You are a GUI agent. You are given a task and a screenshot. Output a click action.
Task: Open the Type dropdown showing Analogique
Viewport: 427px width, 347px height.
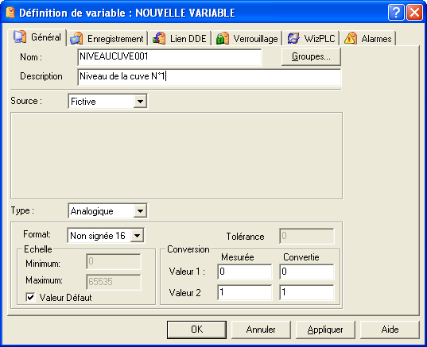140,210
